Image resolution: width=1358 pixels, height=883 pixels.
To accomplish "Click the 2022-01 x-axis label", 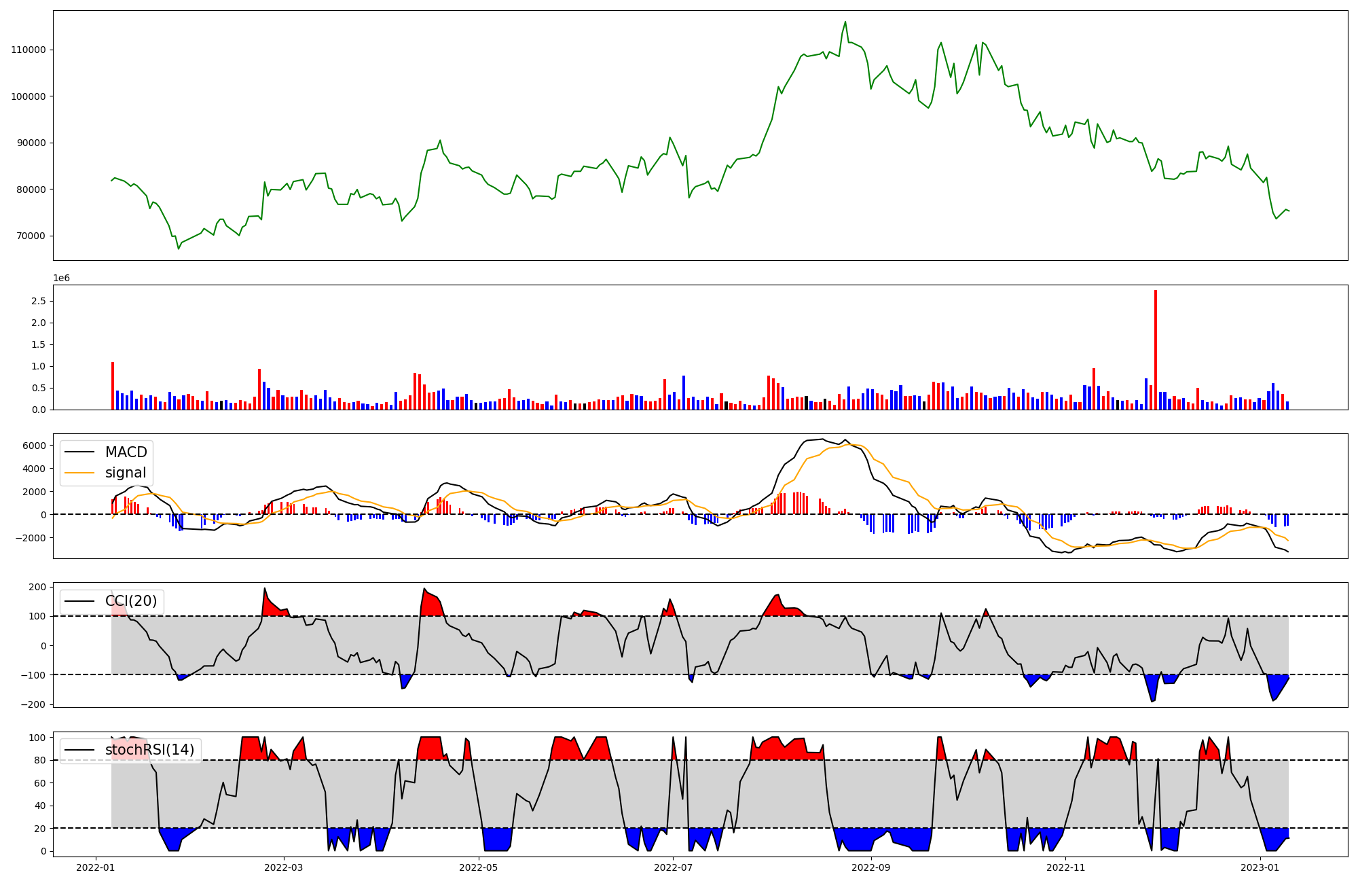I will point(95,867).
